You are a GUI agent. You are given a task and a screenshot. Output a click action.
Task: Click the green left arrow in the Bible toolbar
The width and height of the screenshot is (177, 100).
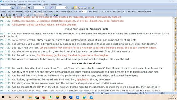click(54, 15)
